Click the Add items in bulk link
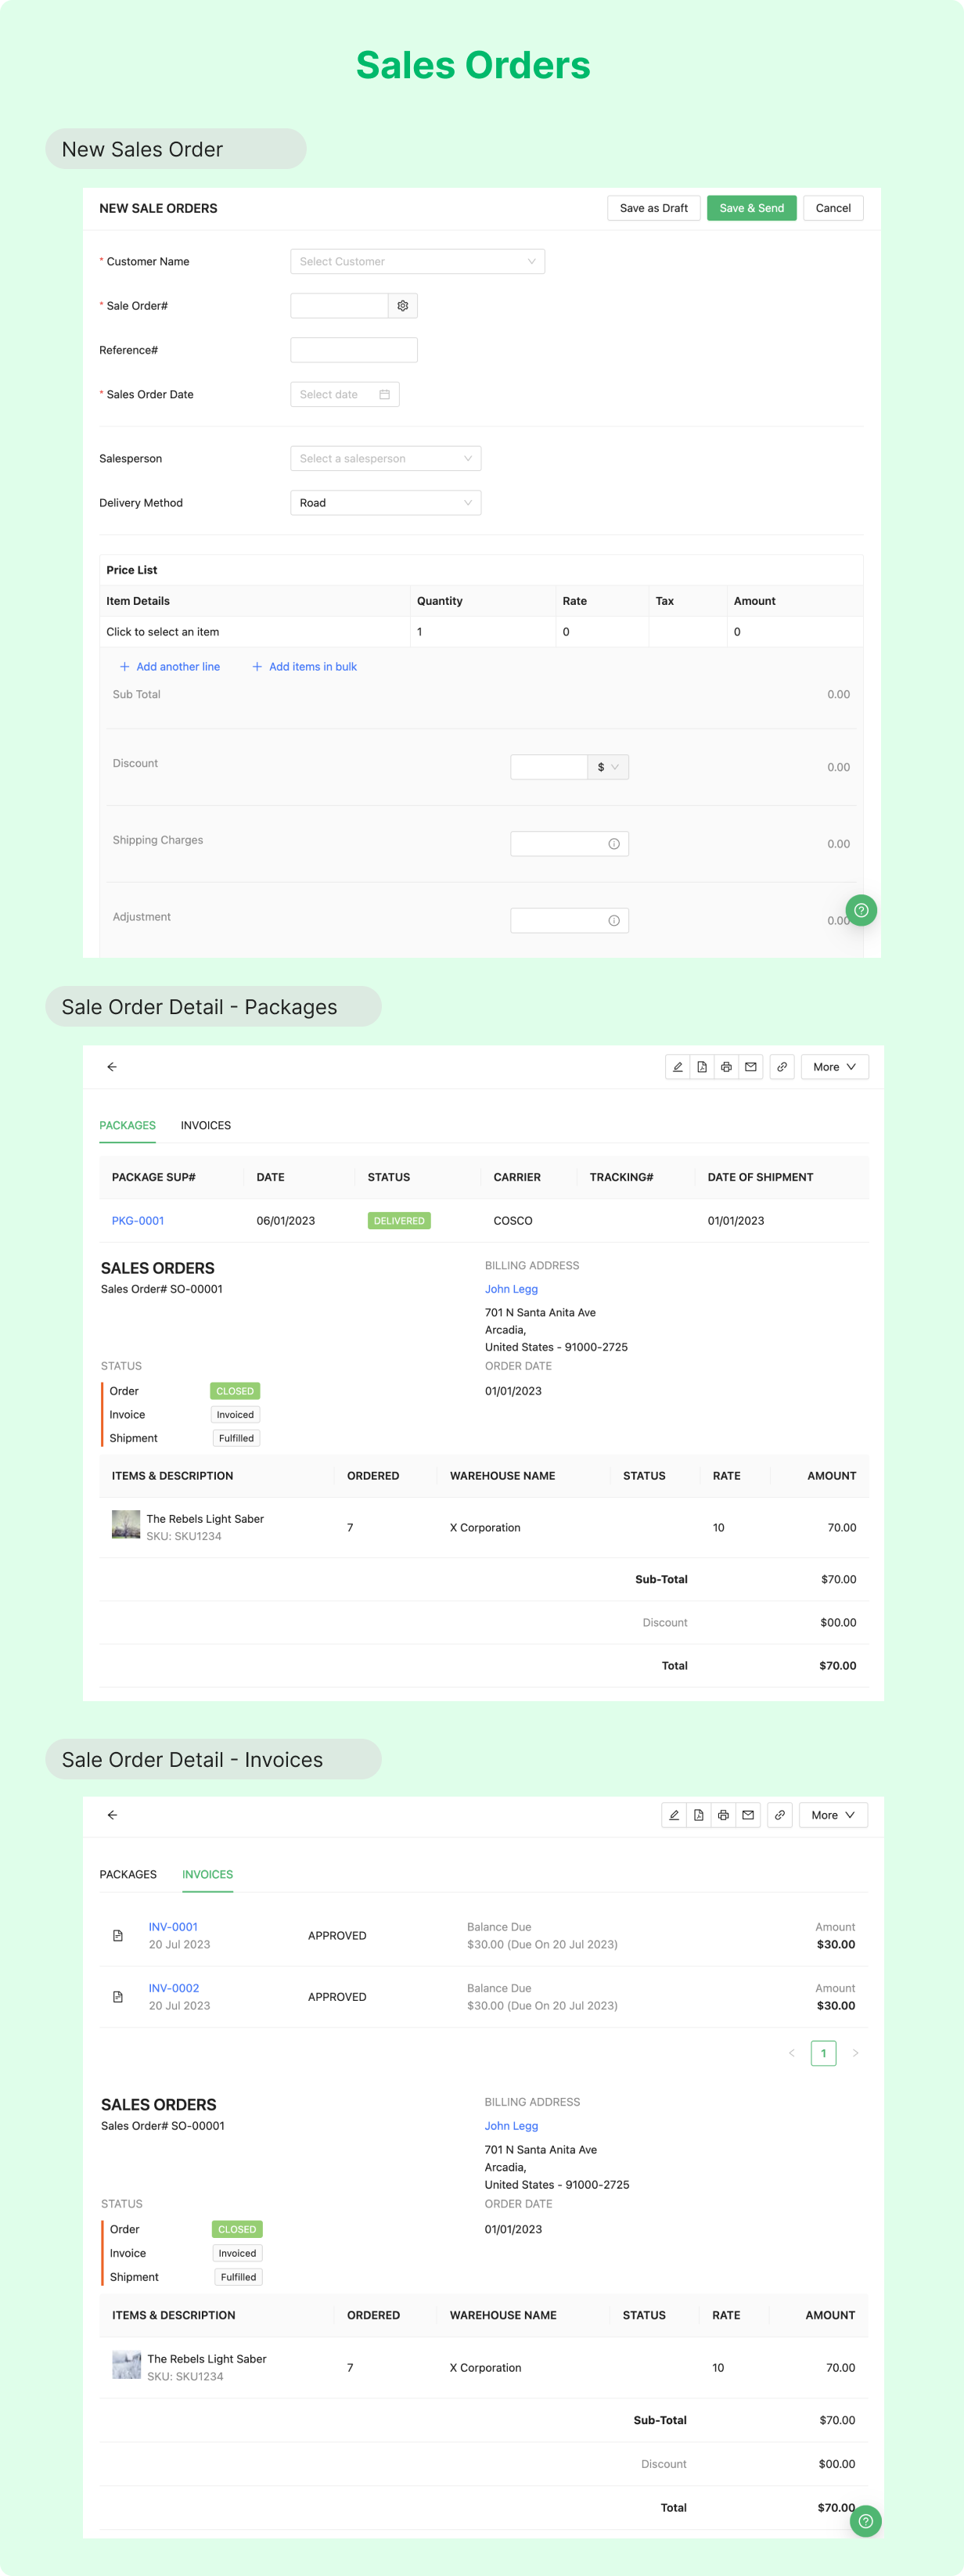964x2576 pixels. click(304, 667)
